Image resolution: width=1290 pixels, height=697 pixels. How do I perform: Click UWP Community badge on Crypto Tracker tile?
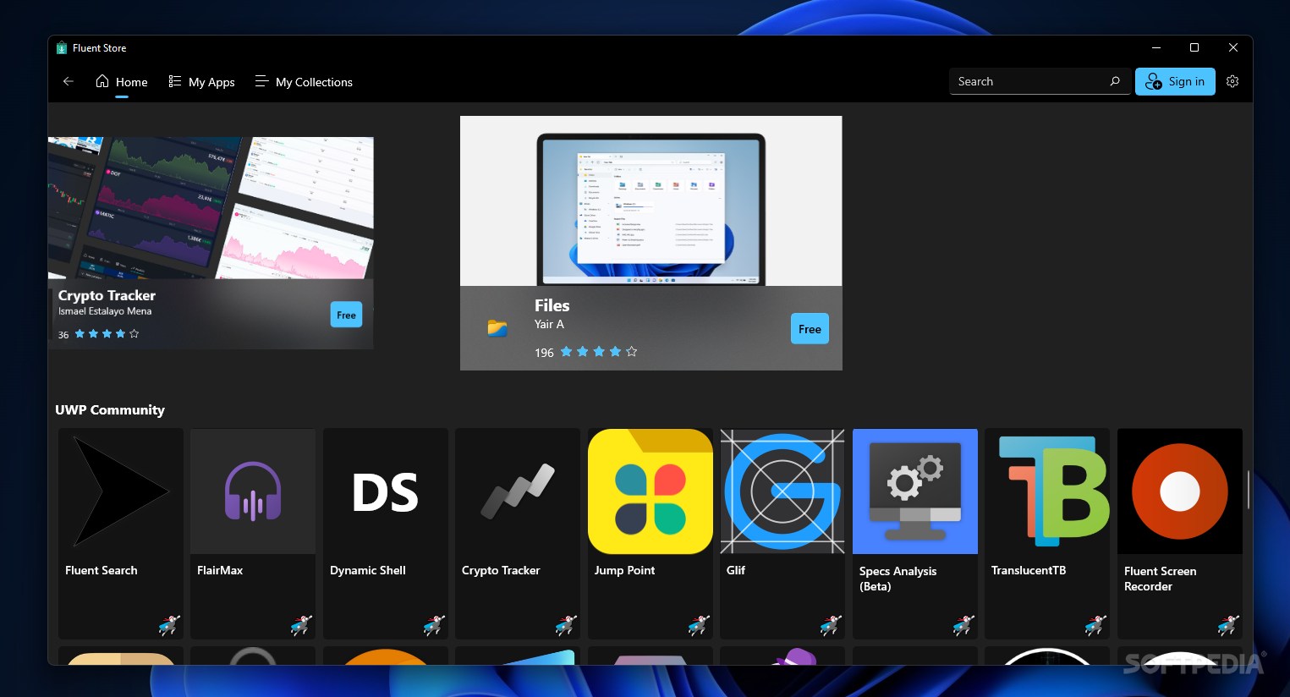[566, 625]
